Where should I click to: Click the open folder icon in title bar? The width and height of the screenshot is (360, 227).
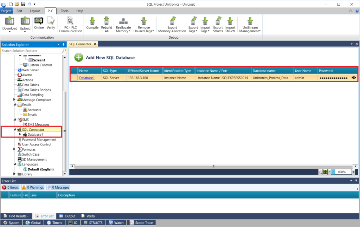(17, 4)
